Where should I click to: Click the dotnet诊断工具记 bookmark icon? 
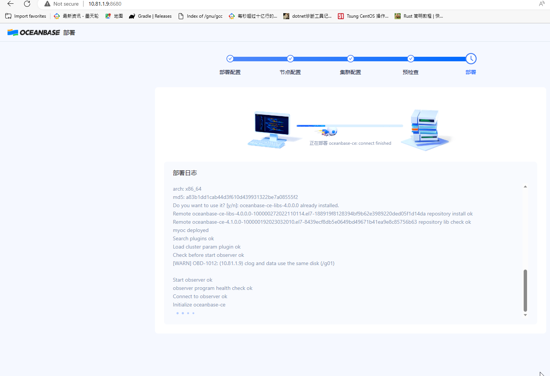pyautogui.click(x=286, y=16)
